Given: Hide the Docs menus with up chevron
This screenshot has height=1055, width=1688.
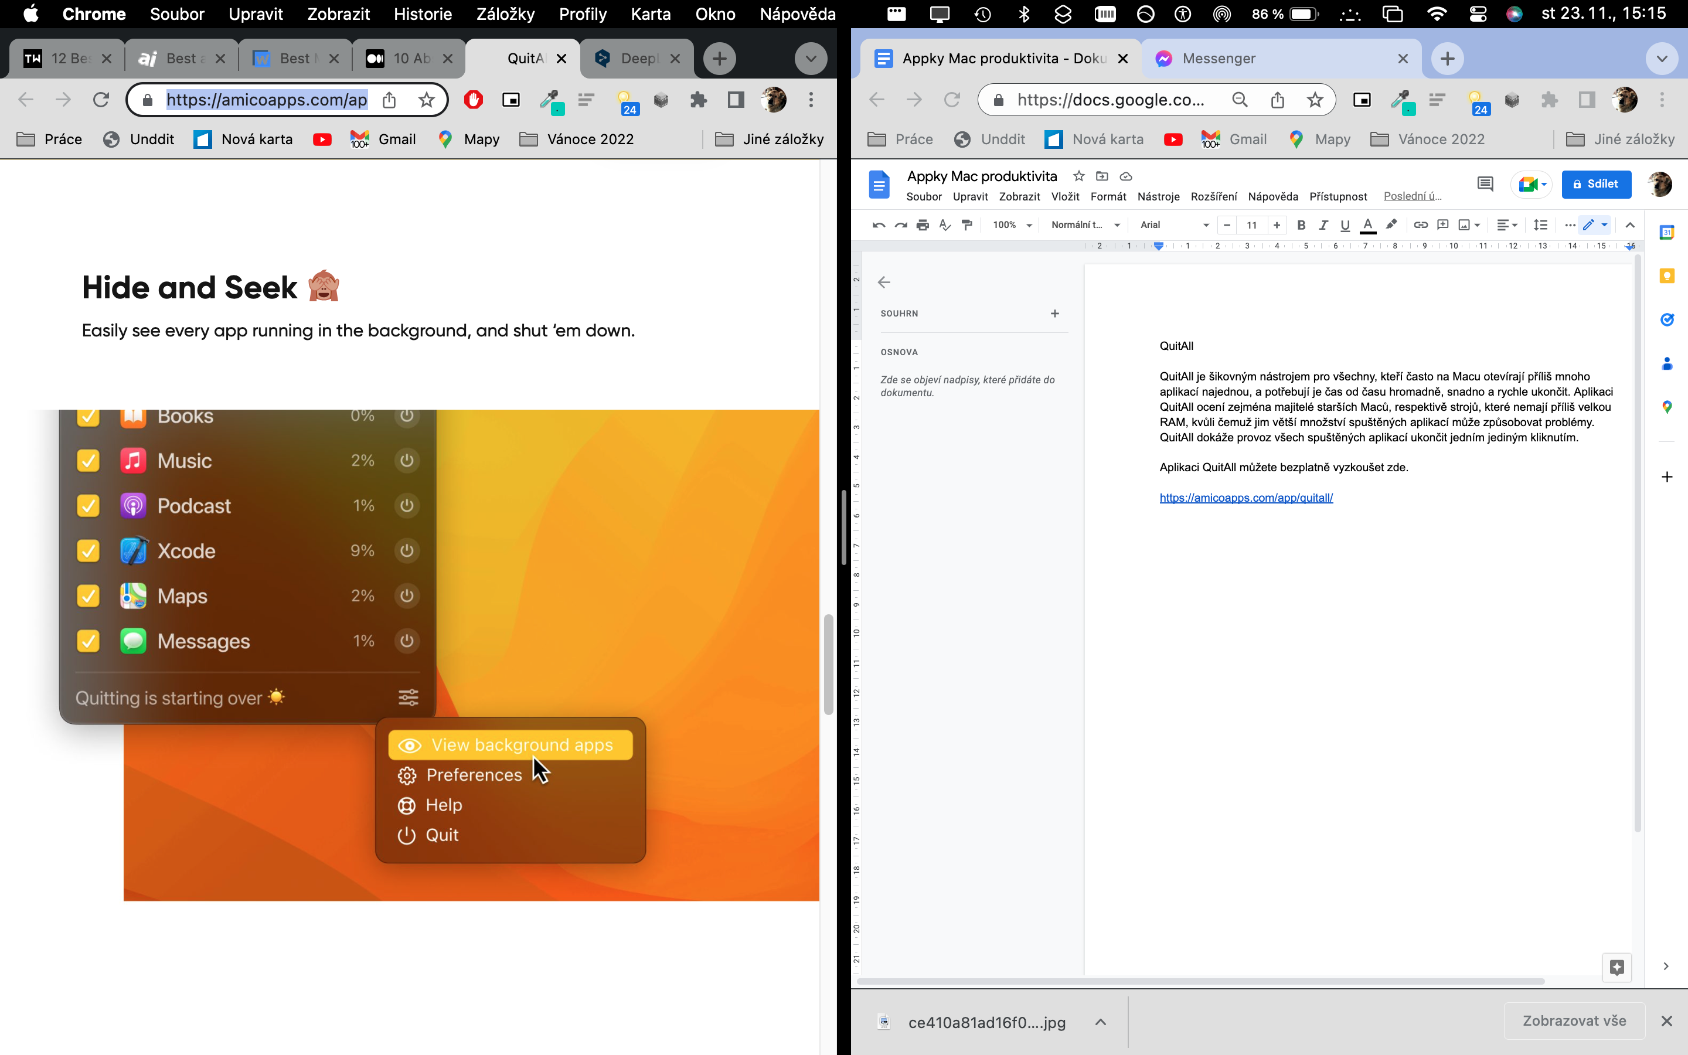Looking at the screenshot, I should (x=1630, y=224).
